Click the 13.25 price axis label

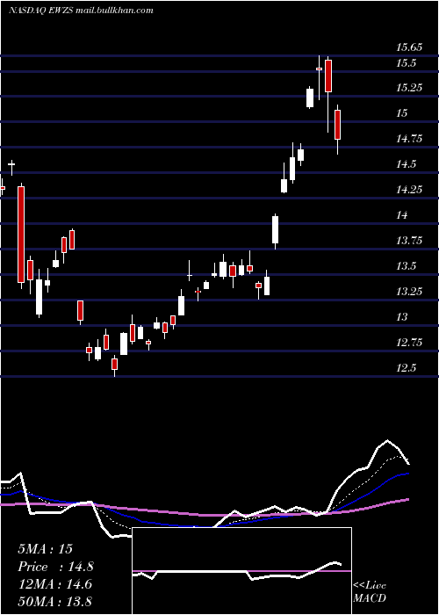point(409,292)
